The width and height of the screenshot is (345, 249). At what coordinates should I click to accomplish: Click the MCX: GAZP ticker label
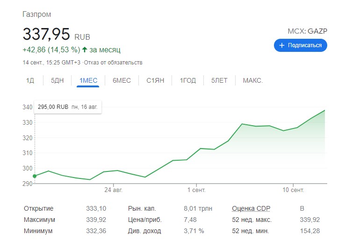point(308,31)
